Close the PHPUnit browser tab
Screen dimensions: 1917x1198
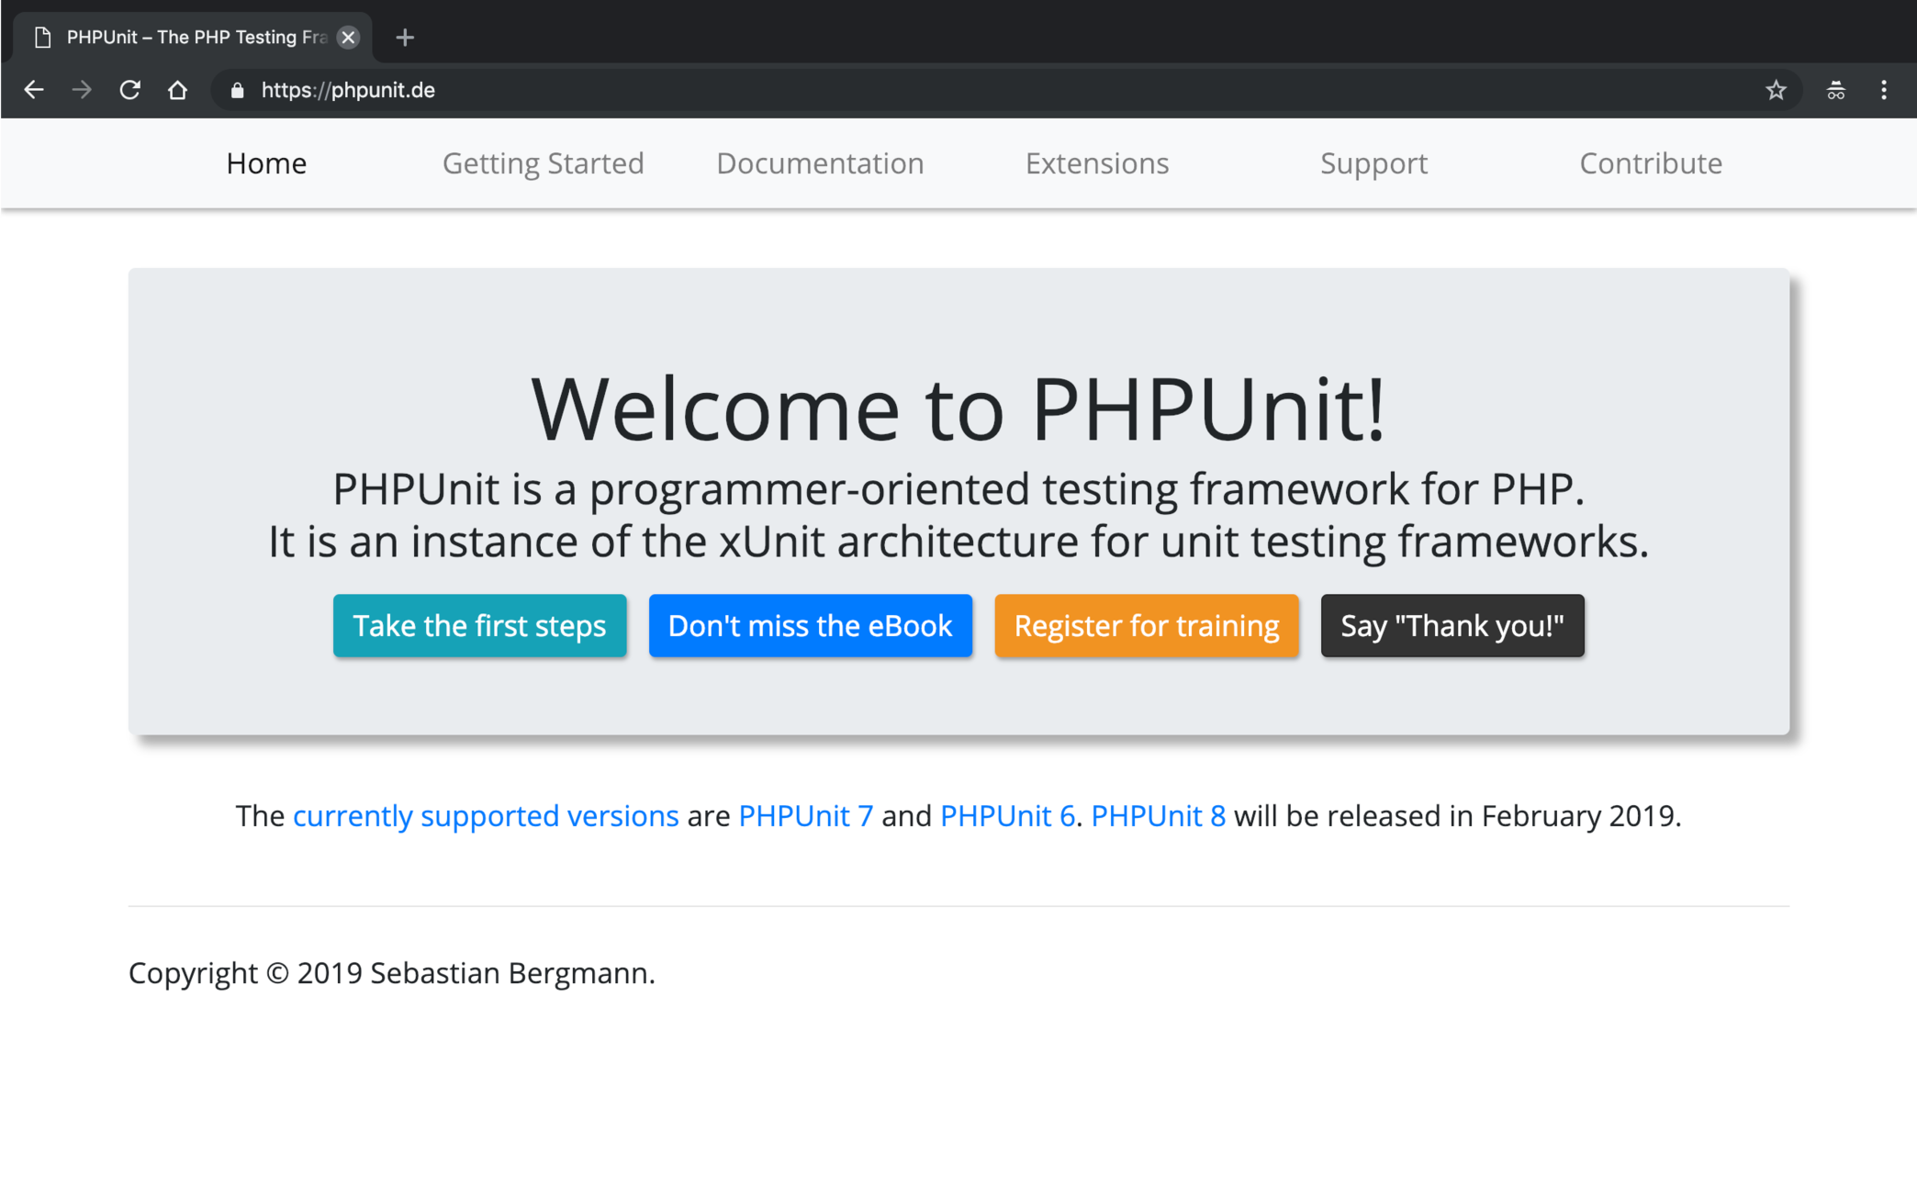pos(348,38)
